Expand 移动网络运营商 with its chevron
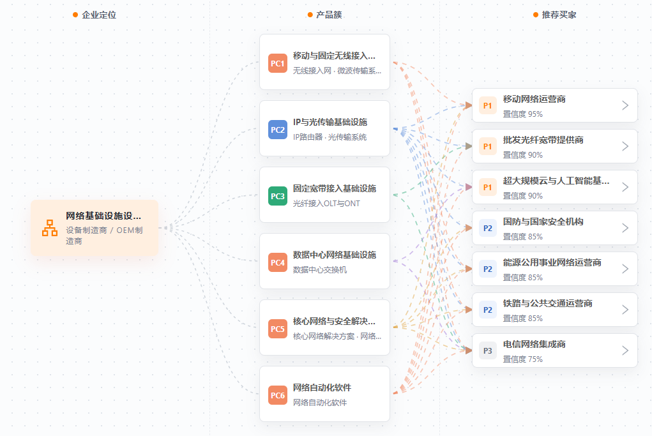 pyautogui.click(x=625, y=105)
